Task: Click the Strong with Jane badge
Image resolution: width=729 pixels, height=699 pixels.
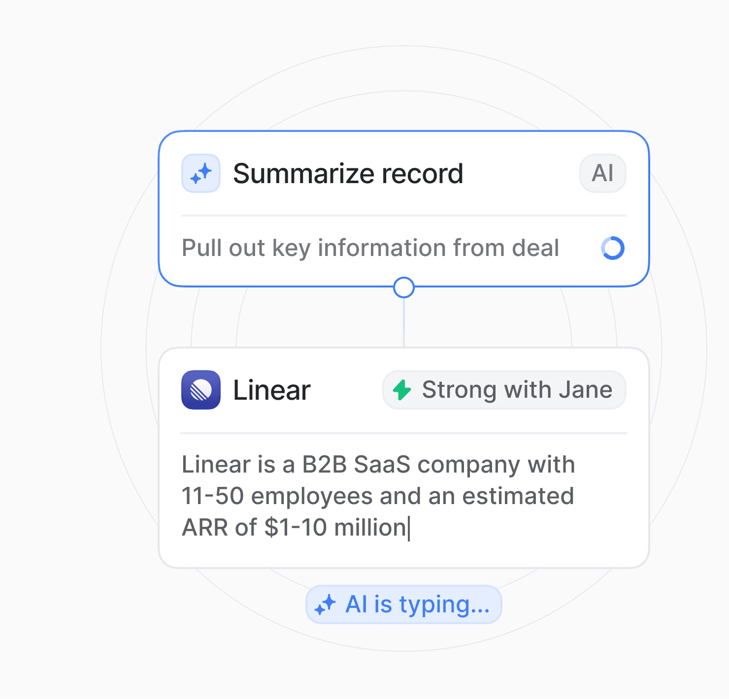Action: point(504,390)
